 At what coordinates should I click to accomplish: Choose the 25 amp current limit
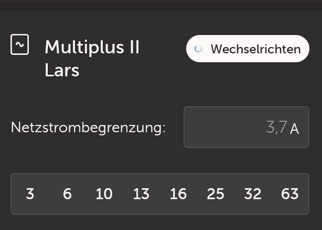[x=216, y=194]
